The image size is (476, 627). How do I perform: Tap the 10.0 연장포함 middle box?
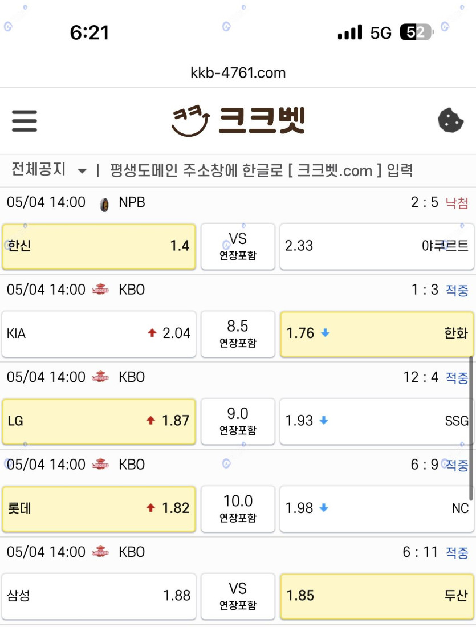(x=238, y=508)
